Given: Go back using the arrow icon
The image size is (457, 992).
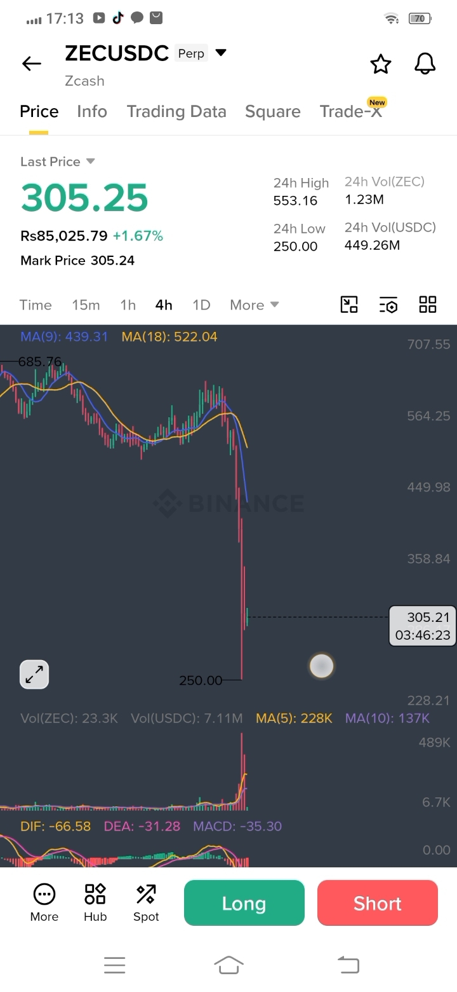Looking at the screenshot, I should coord(31,64).
